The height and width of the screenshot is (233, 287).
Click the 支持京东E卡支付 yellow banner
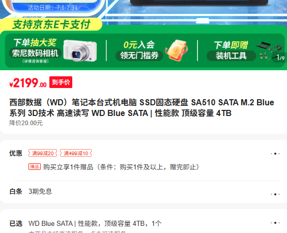(x=51, y=24)
